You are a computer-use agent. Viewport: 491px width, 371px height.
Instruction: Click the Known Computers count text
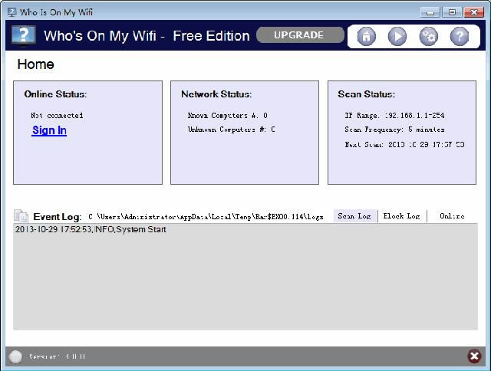click(x=228, y=116)
